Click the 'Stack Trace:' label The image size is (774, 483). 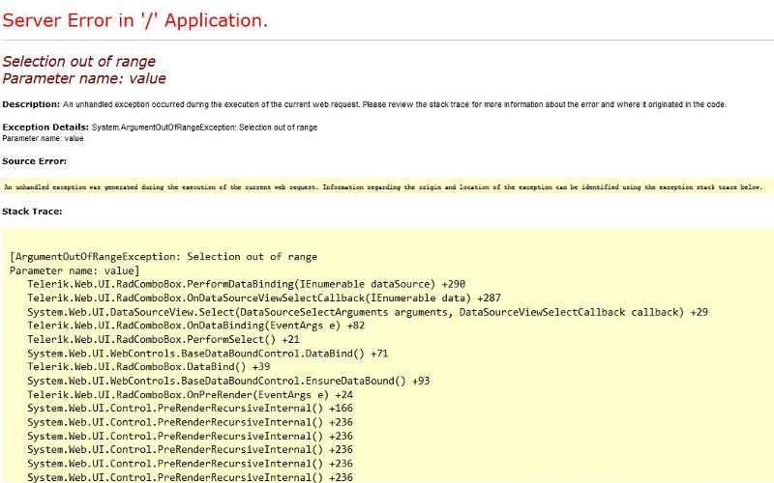tap(32, 212)
